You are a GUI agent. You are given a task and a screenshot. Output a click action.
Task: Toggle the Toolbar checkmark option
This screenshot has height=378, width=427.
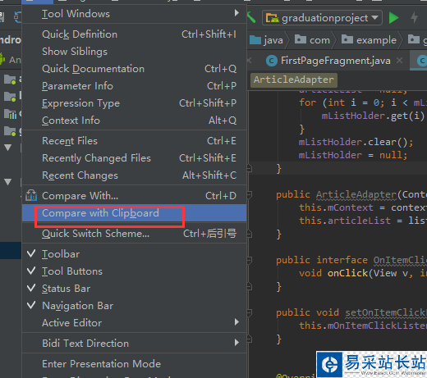[134, 254]
